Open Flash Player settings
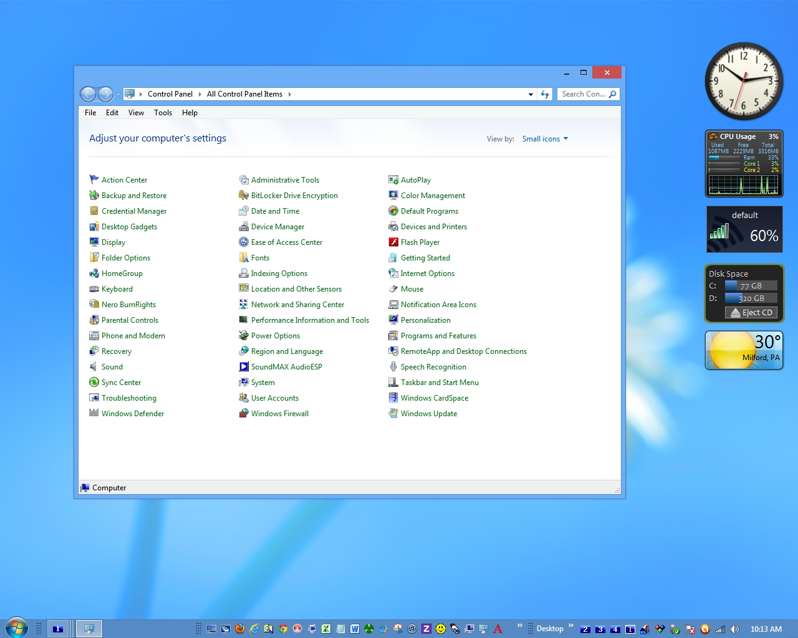Viewport: 798px width, 638px height. (420, 242)
